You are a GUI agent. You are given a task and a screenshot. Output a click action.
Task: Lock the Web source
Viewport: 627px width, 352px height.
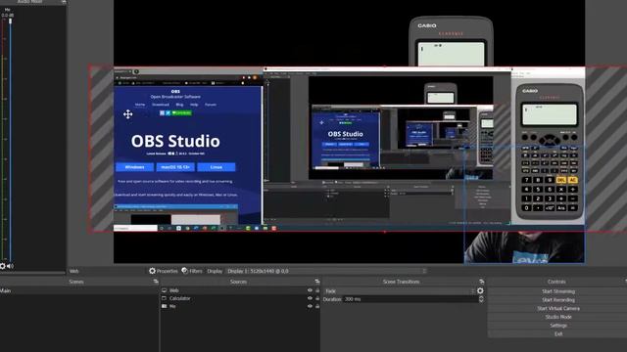coord(317,290)
